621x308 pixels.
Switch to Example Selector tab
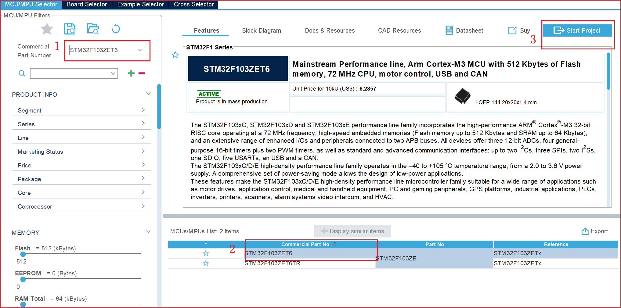(x=141, y=5)
